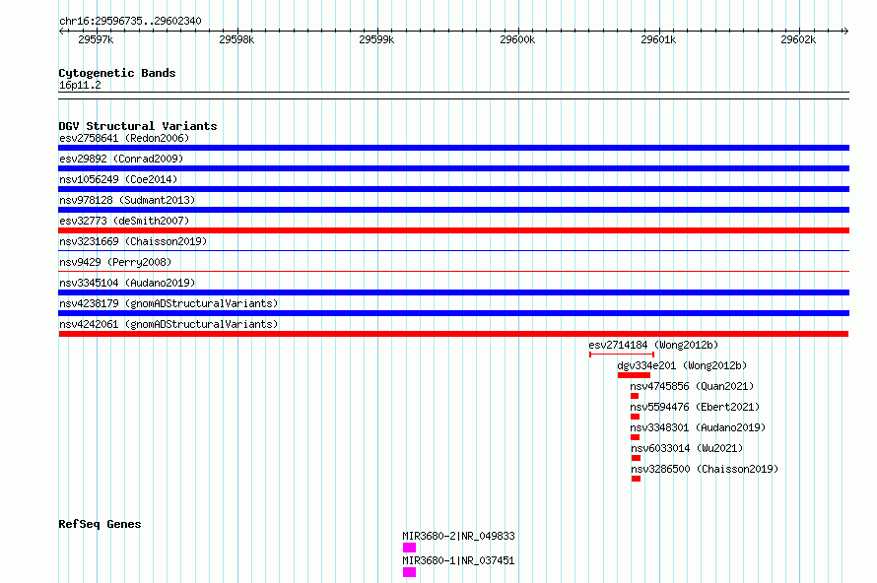Select esv2714184 (Wong2012b) variant label

pos(653,345)
